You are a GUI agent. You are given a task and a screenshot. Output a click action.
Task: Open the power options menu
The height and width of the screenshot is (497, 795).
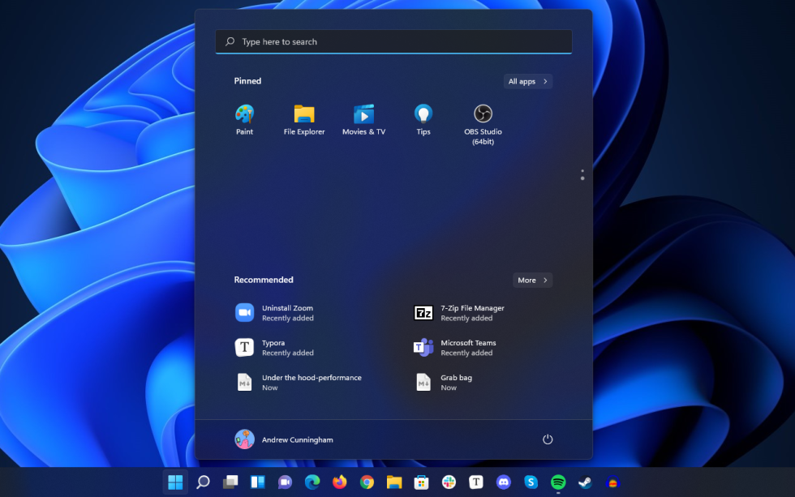click(548, 439)
